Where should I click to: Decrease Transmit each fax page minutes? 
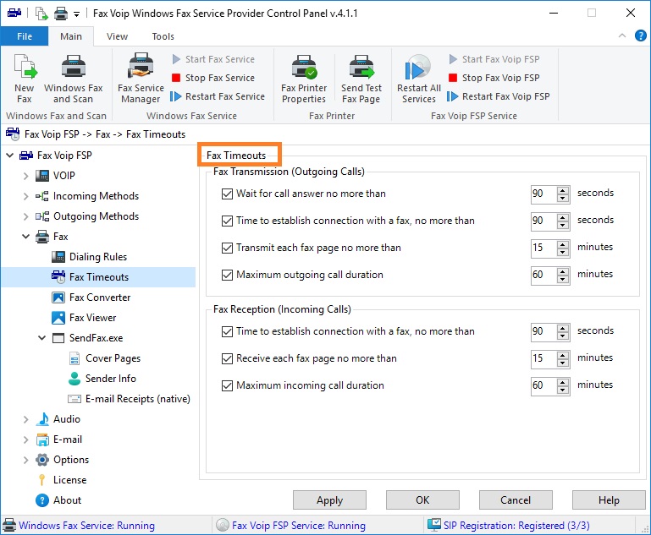[x=563, y=253]
